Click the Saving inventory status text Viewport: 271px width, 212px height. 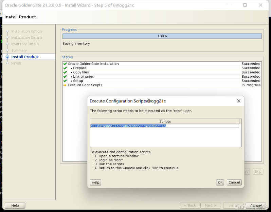76,43
